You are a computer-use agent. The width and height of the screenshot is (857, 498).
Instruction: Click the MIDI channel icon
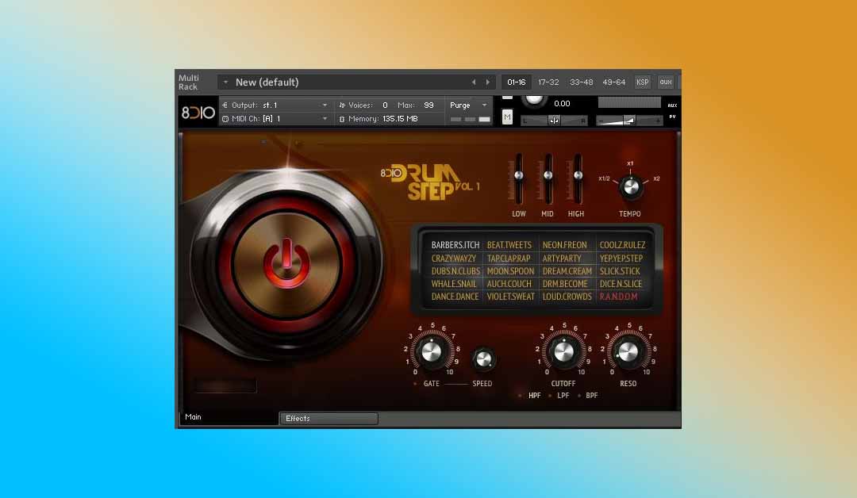pyautogui.click(x=225, y=118)
